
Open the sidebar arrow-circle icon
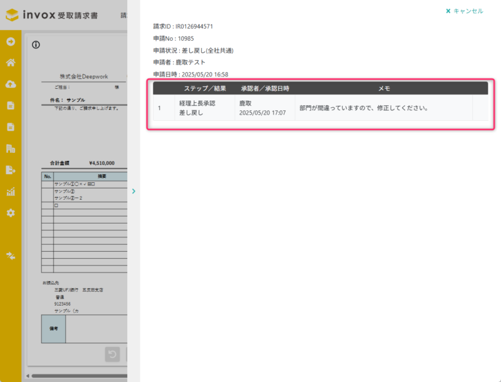tap(11, 42)
